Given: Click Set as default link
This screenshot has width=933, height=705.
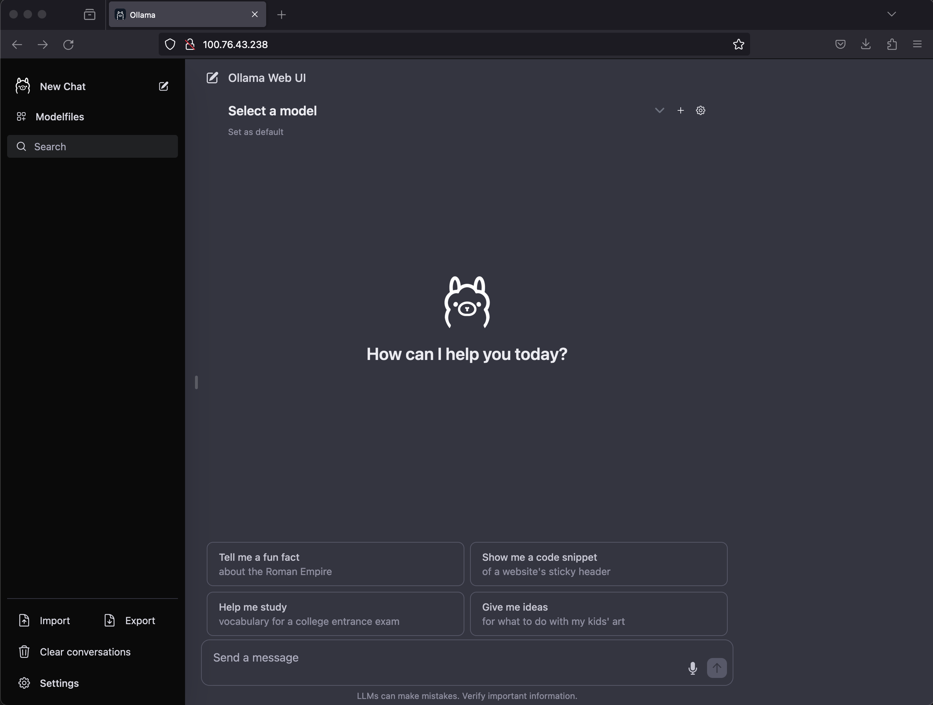Looking at the screenshot, I should (x=255, y=132).
